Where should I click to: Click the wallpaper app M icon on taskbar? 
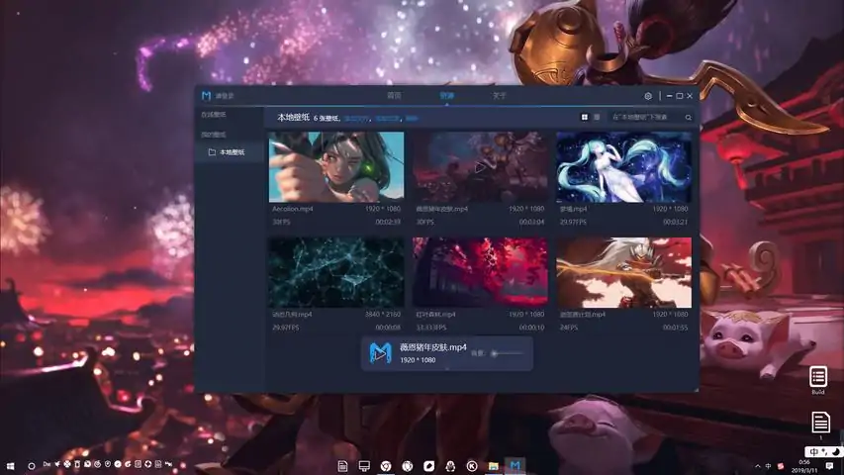click(x=516, y=465)
